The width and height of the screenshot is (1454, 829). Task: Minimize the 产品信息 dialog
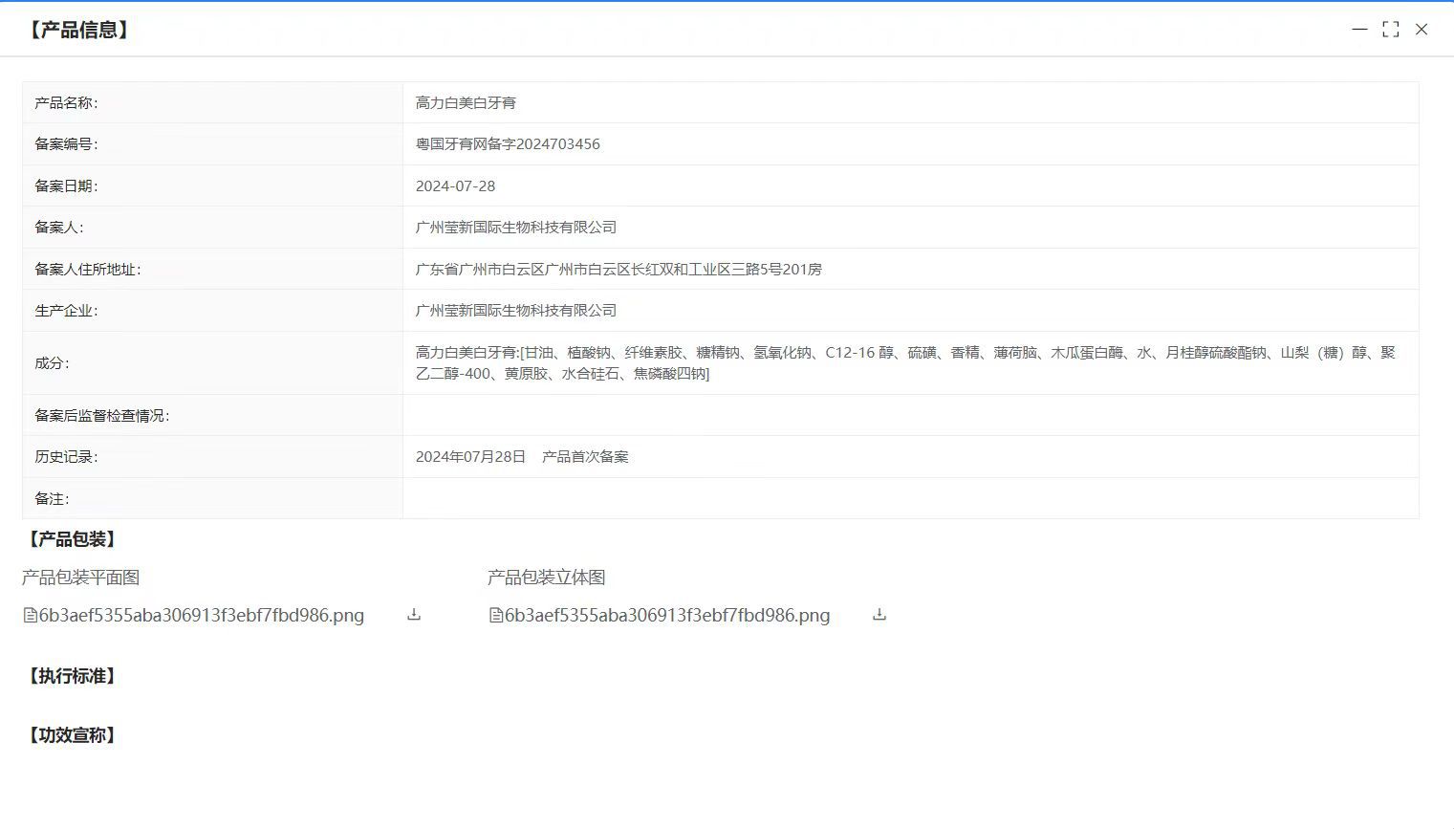click(x=1359, y=30)
